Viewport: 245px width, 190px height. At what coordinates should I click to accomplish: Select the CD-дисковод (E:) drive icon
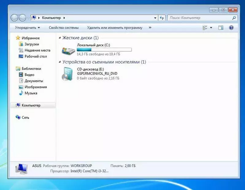67,74
